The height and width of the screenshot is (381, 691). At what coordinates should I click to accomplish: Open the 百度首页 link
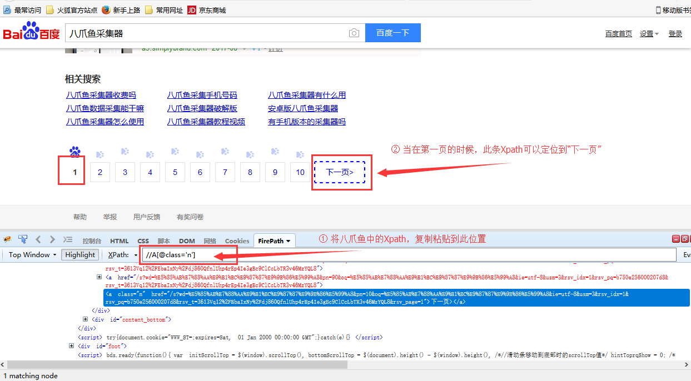pyautogui.click(x=619, y=34)
